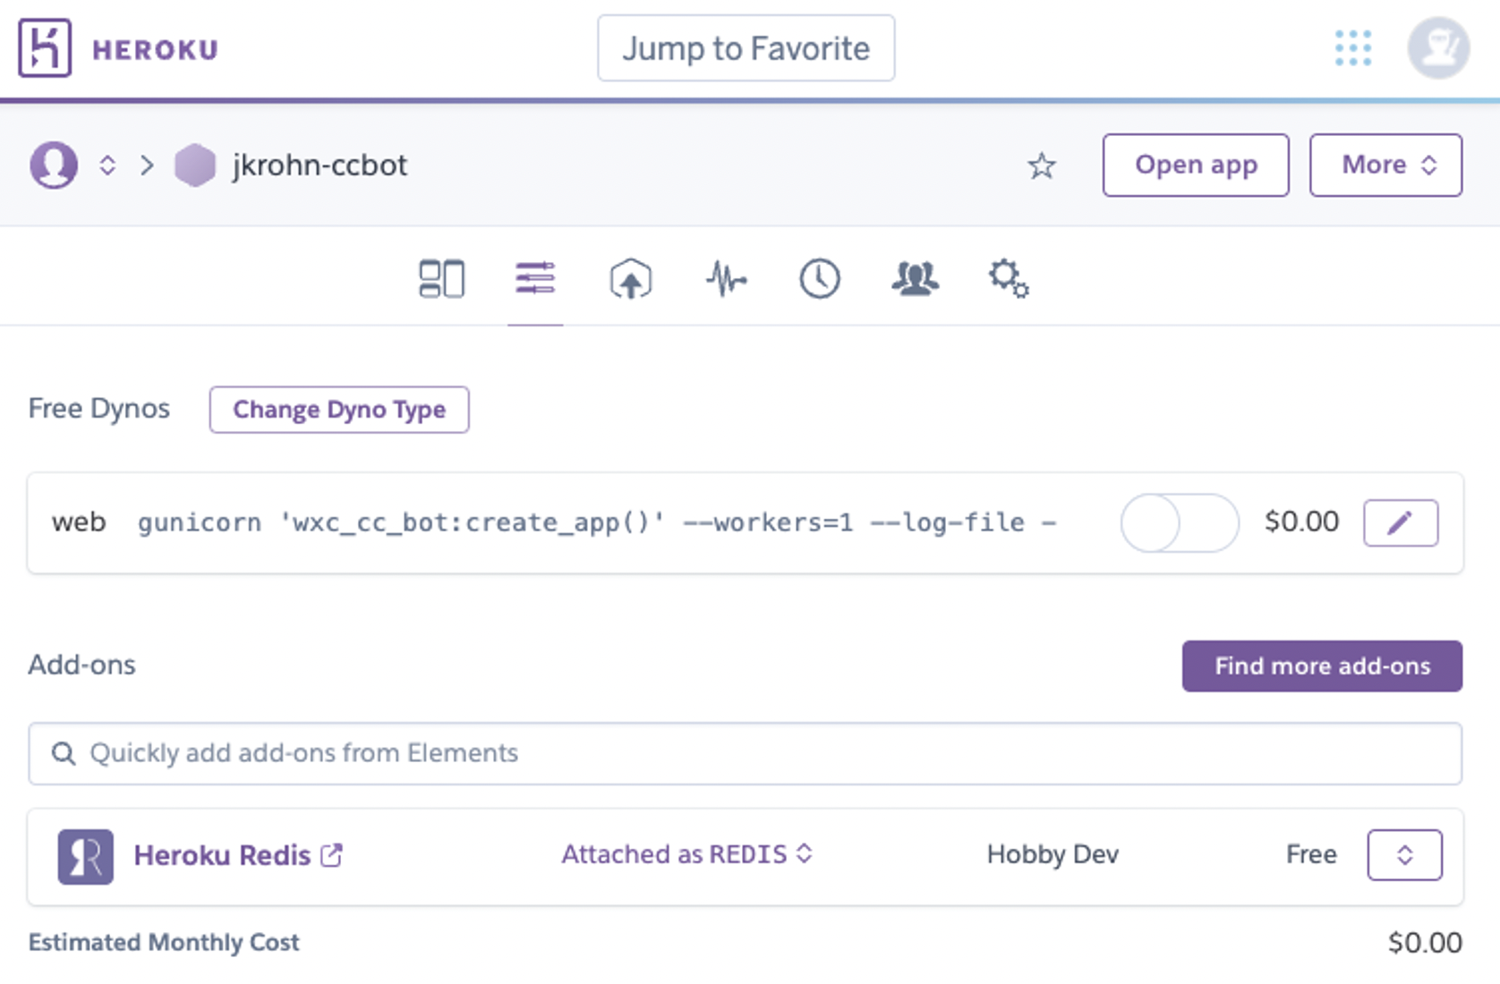Favorite the app with the star icon

click(x=1041, y=165)
